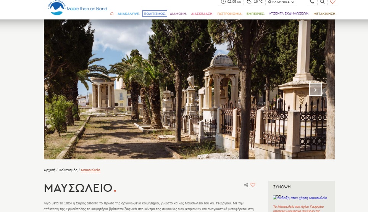Select the ΠΟΛΙΤΙΣΜΟΣ menu item
368x212 pixels.
155,14
